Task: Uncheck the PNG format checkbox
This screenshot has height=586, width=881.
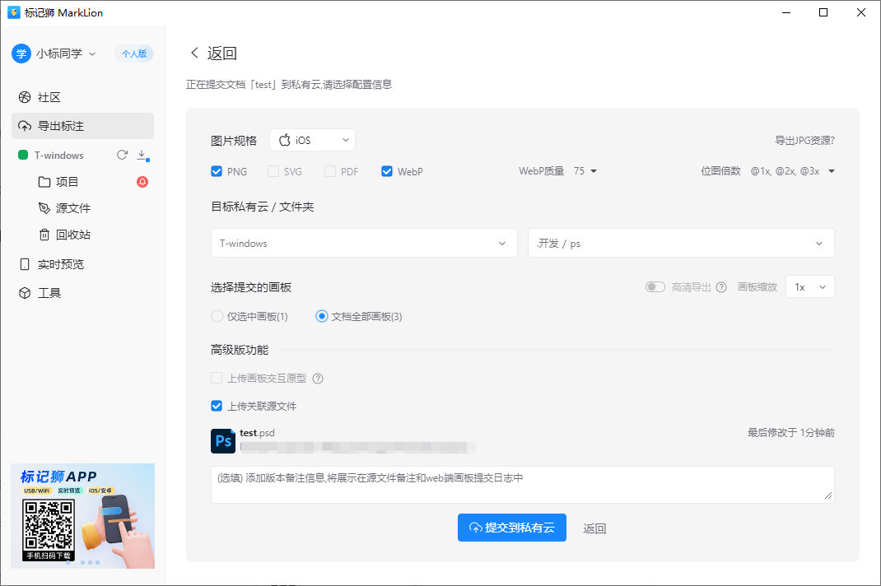Action: pos(217,171)
